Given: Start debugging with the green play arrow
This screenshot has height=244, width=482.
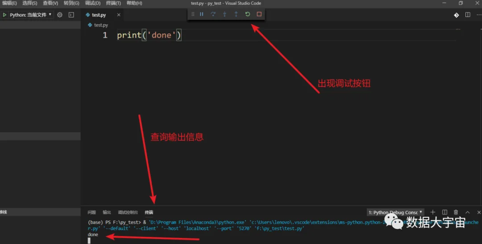Looking at the screenshot, I should pyautogui.click(x=4, y=15).
